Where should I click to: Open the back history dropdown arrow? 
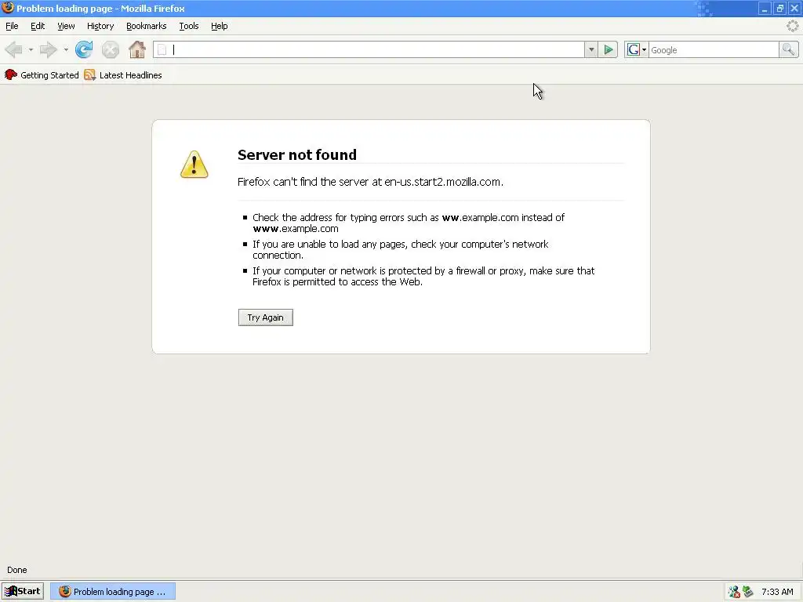(x=31, y=49)
